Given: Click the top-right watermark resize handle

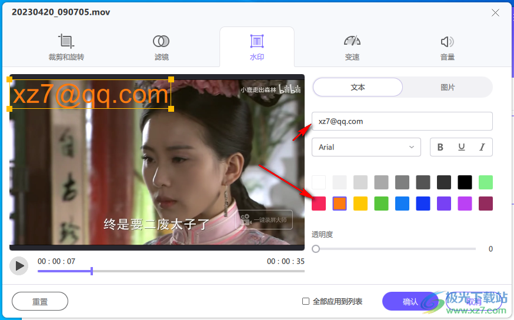Looking at the screenshot, I should [x=171, y=79].
